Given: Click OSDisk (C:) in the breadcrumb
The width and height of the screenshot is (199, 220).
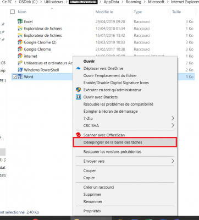Looking at the screenshot, I should pyautogui.click(x=28, y=2).
